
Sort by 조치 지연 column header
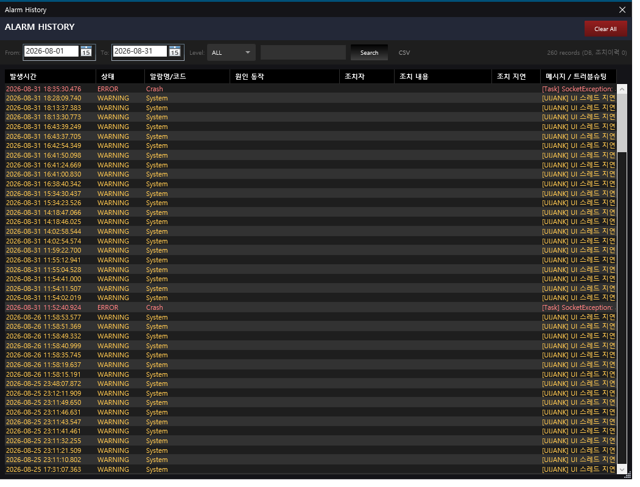coord(516,77)
